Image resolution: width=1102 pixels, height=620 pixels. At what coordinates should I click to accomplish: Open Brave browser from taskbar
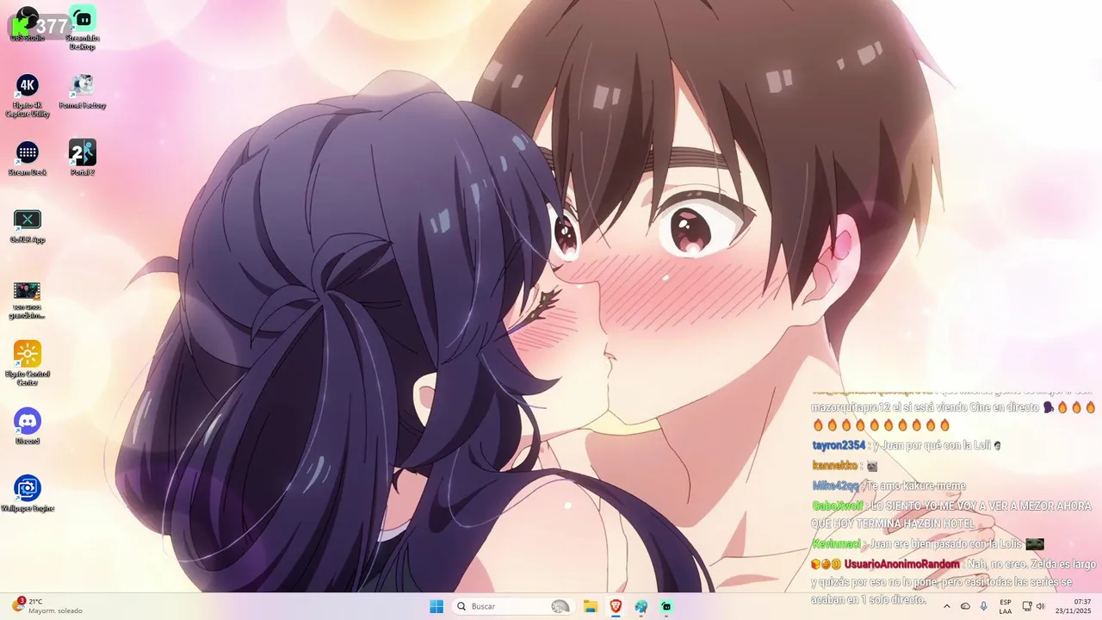[616, 606]
